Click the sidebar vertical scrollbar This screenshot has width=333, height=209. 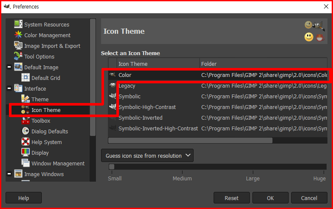[93, 77]
